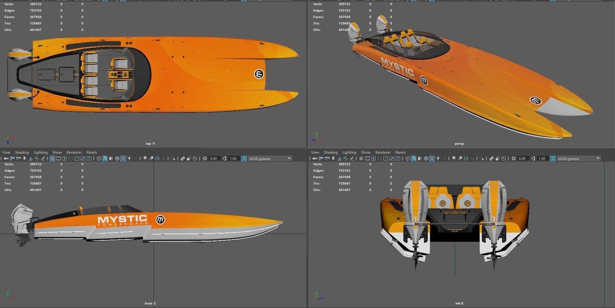Open Show menu in left view panel

[x=366, y=152]
